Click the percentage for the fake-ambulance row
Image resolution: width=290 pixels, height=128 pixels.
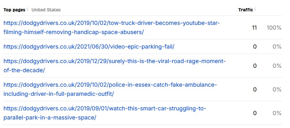pyautogui.click(x=277, y=90)
